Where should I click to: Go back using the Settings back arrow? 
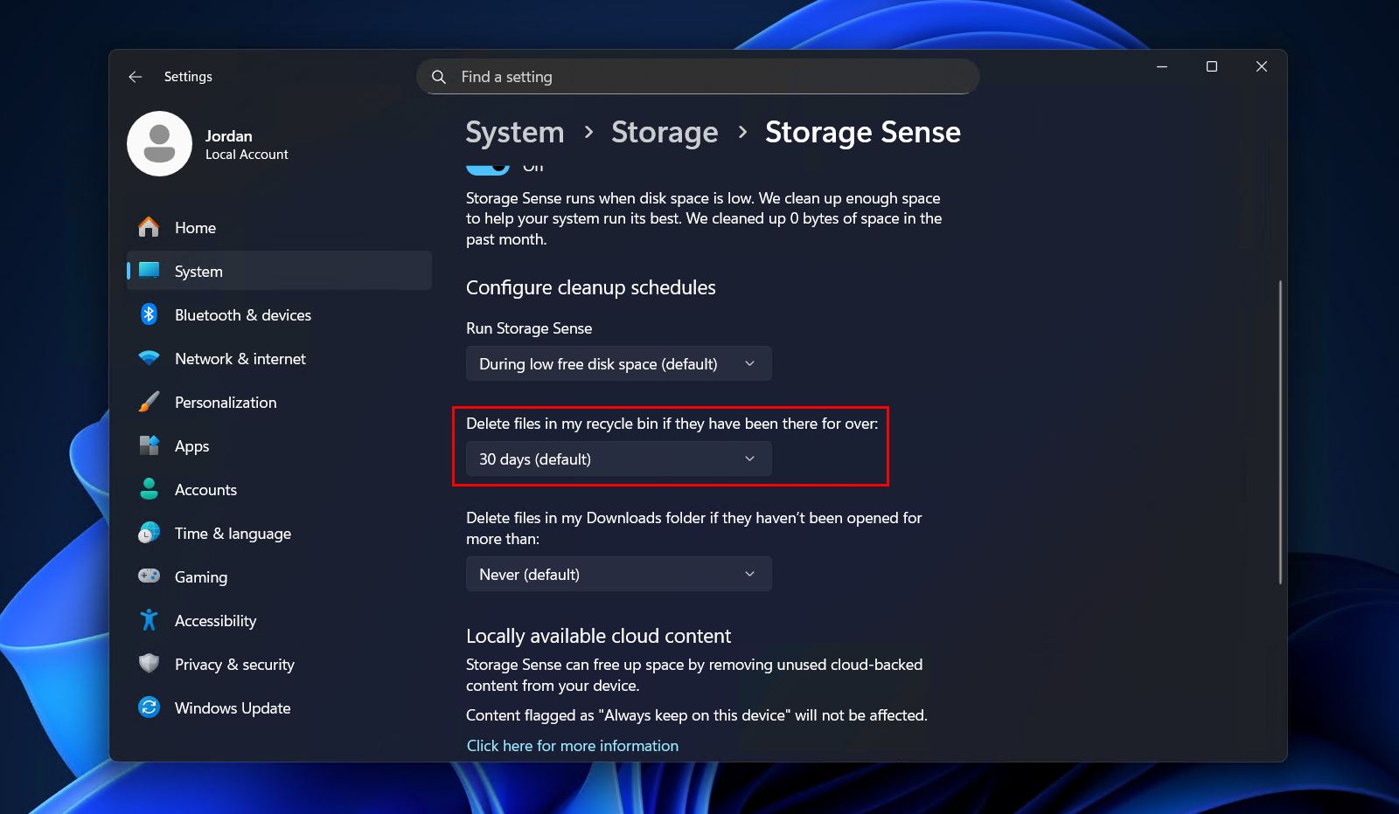click(136, 77)
